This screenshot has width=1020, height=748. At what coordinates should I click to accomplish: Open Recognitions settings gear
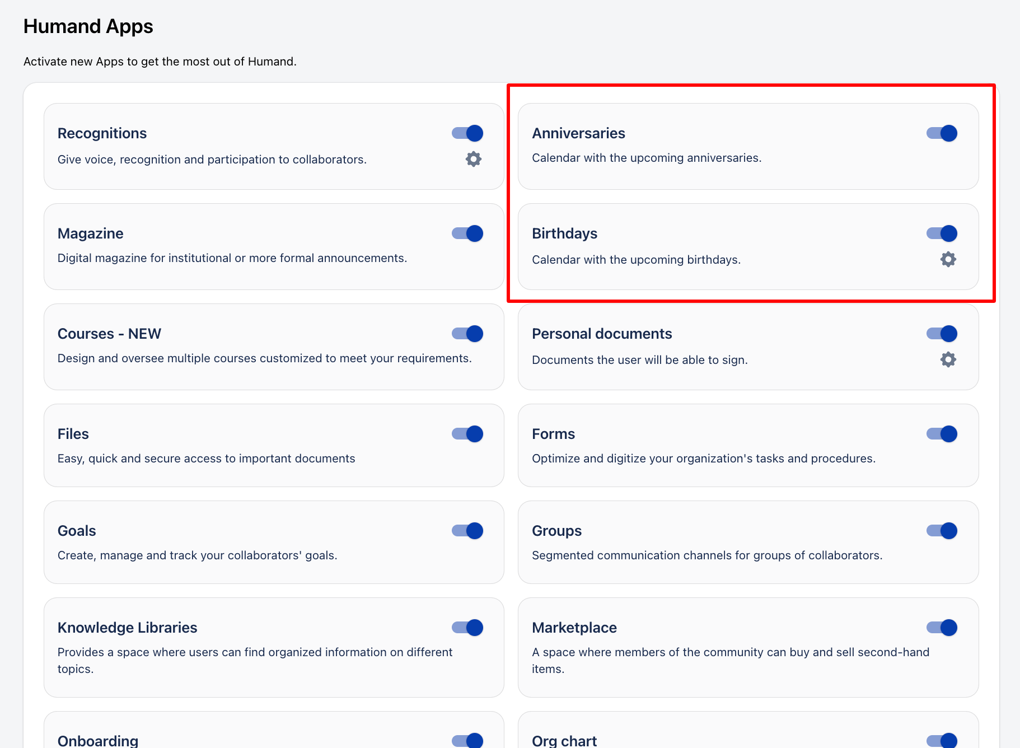(x=474, y=159)
